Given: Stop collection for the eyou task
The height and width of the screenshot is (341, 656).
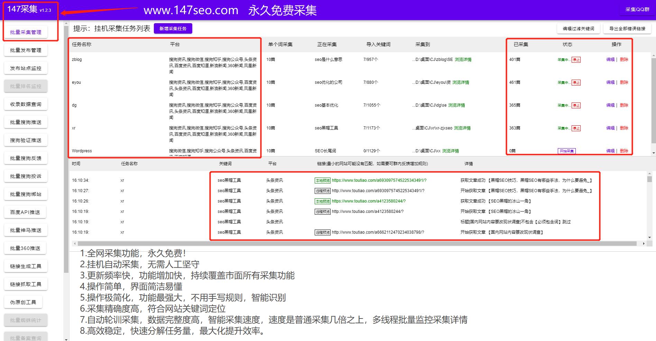Looking at the screenshot, I should (x=576, y=82).
